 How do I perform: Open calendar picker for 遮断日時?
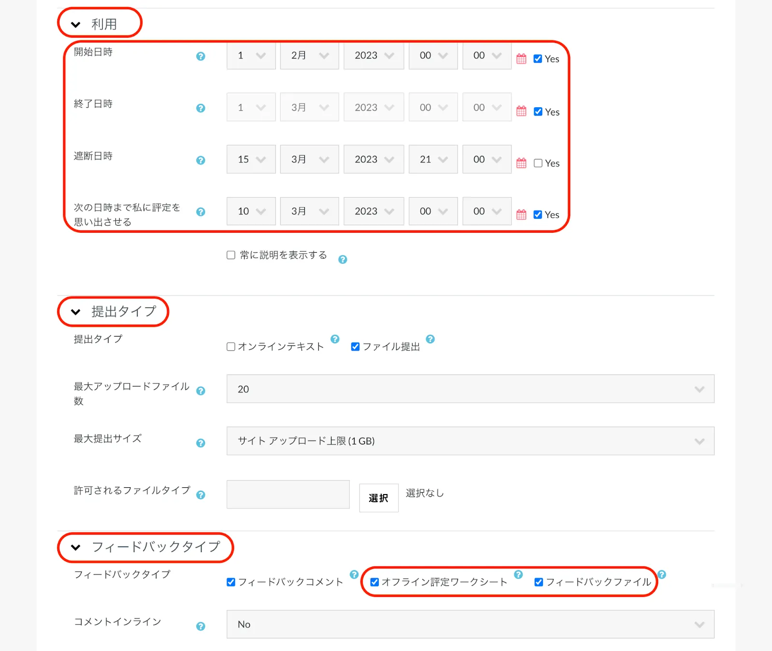click(521, 163)
